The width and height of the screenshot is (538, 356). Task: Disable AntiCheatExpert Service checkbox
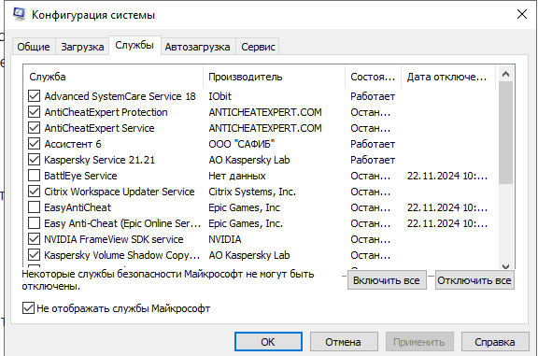[34, 128]
